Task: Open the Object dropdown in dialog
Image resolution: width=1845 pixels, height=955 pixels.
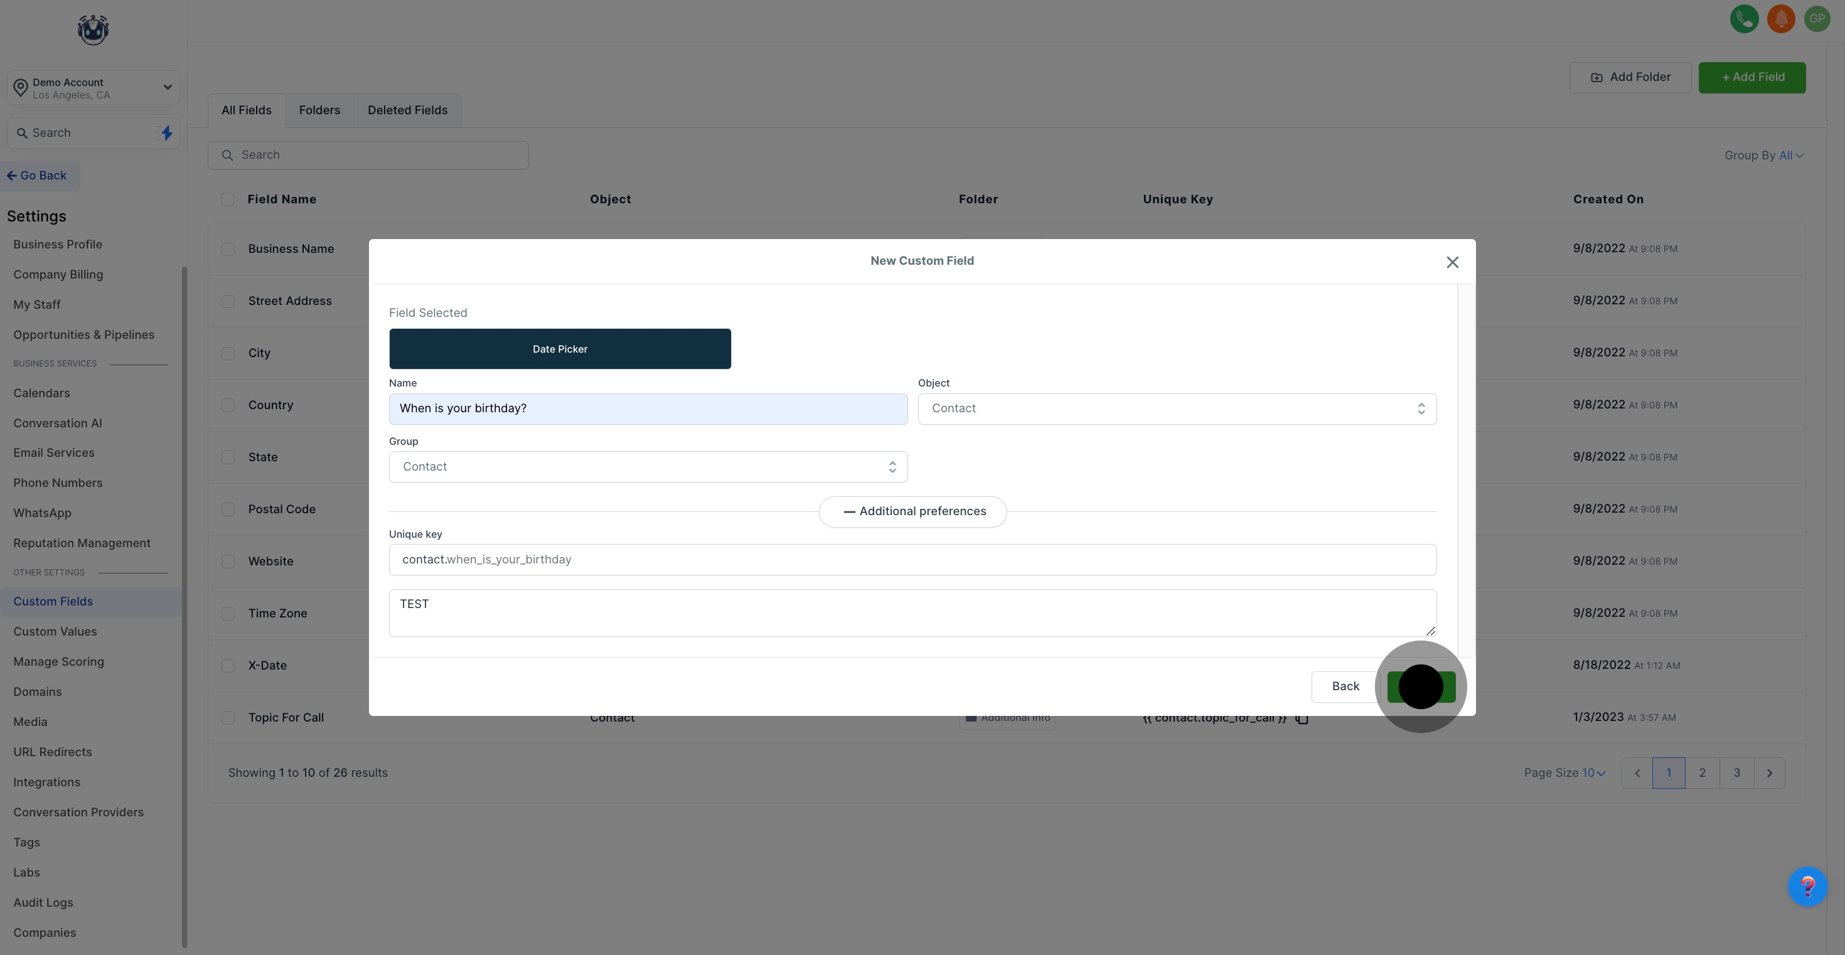Action: (x=1177, y=408)
